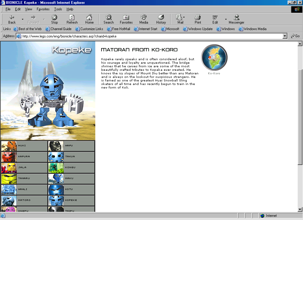The height and width of the screenshot is (295, 303).
Task: Select Kopeke character mask thumbnail
Action: (56, 201)
